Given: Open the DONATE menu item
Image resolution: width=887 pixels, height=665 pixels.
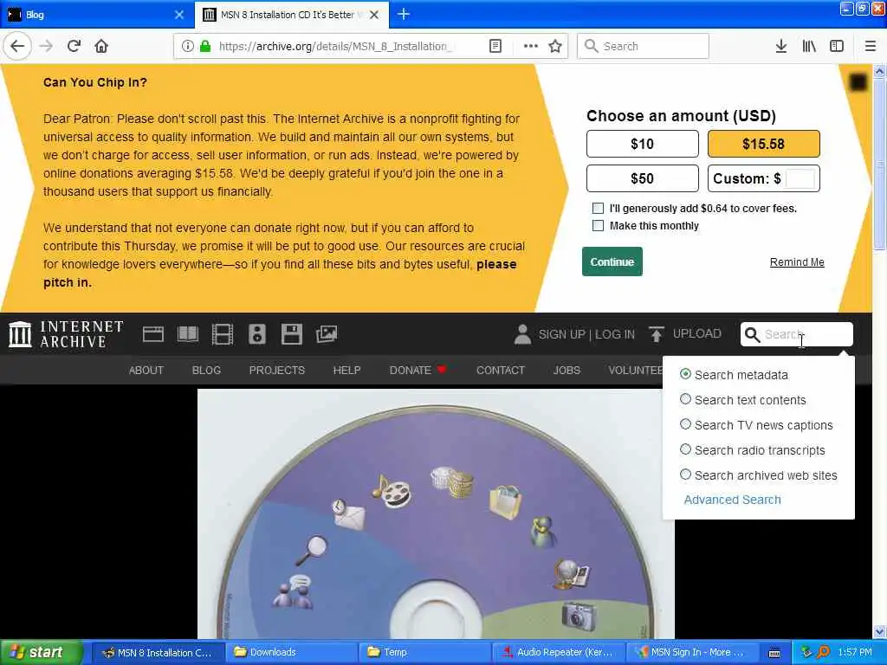Looking at the screenshot, I should point(418,371).
